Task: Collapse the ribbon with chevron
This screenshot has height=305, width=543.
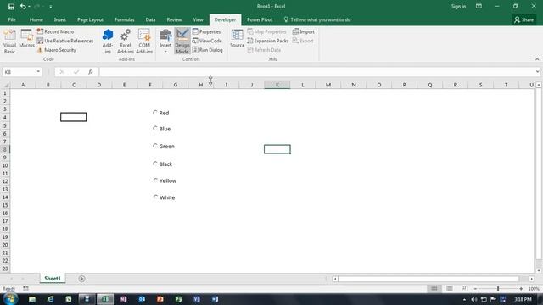Action: pos(537,59)
